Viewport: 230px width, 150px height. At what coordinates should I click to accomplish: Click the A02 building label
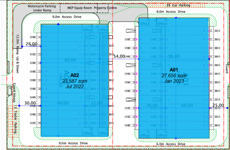75,75
